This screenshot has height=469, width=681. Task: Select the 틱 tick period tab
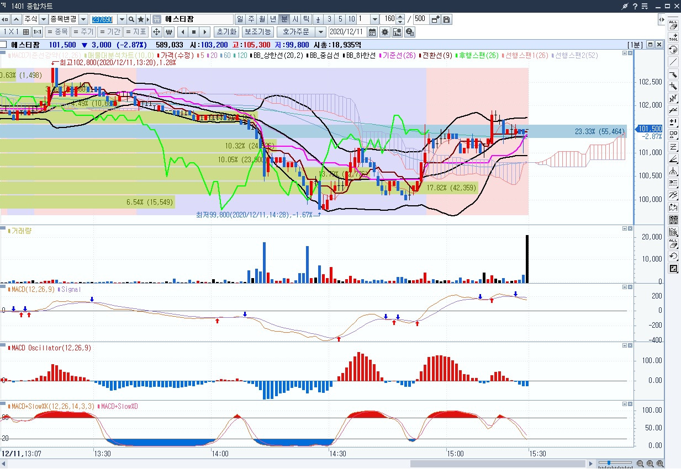305,19
